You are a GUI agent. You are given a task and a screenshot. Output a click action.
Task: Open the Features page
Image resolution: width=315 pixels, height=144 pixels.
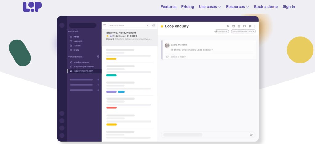[168, 7]
